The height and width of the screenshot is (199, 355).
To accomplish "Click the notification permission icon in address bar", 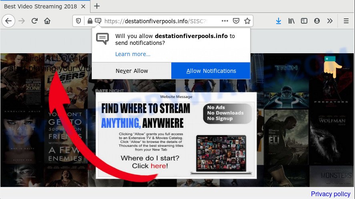I will [x=98, y=21].
